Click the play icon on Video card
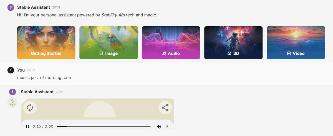Screen dimensions: 333x136 (x=289, y=53)
